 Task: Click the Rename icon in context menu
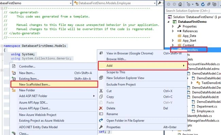click(101, 114)
